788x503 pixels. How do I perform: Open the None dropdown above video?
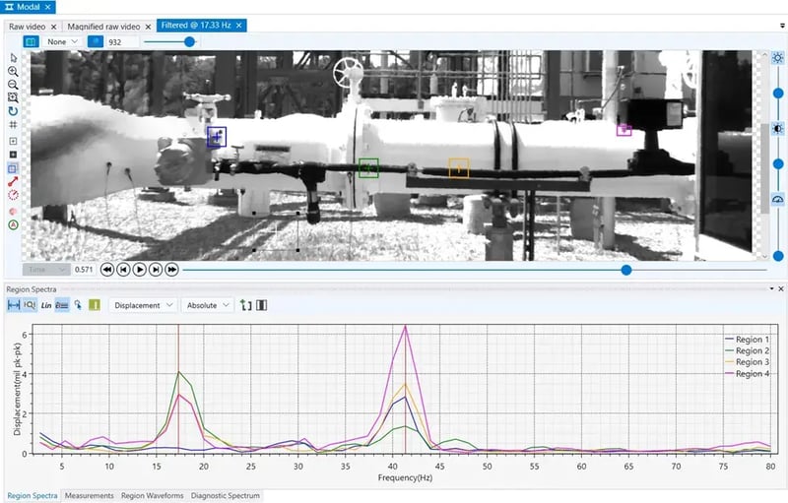click(61, 41)
